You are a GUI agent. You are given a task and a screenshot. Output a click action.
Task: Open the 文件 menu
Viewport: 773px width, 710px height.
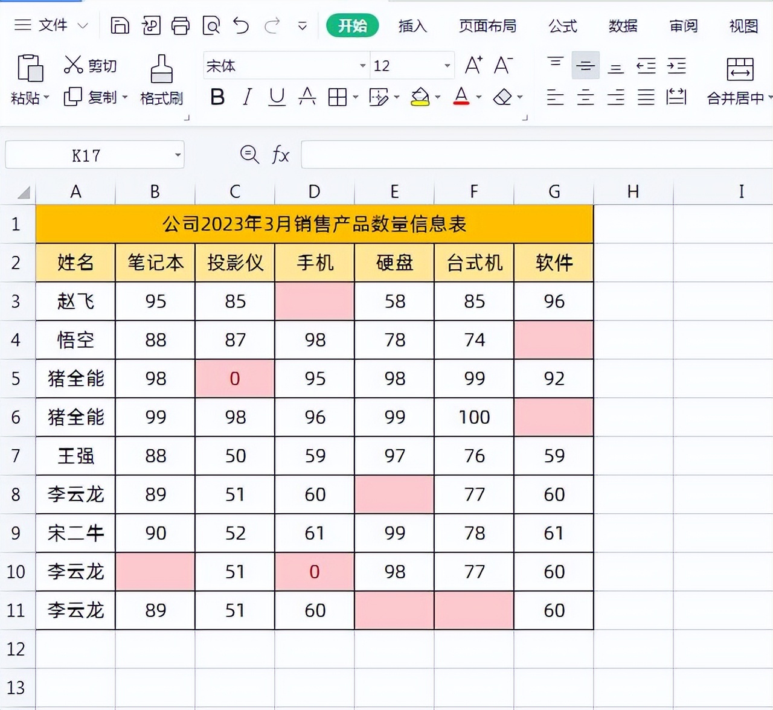click(54, 26)
